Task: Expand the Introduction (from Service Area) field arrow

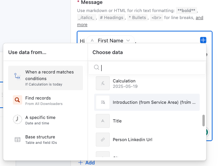Action: [187, 101]
